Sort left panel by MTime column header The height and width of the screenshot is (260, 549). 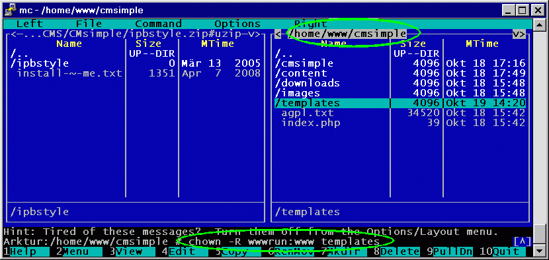pos(218,44)
